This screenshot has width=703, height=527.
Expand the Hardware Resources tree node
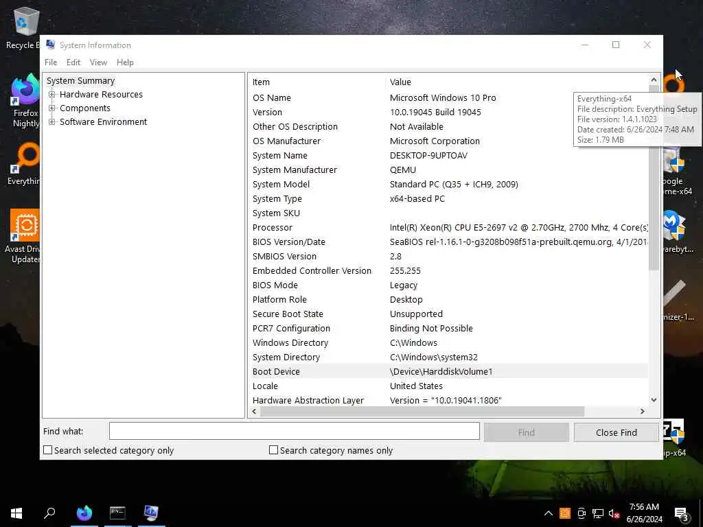pos(52,95)
